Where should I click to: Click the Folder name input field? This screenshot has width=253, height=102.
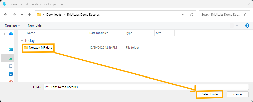tap(146, 87)
